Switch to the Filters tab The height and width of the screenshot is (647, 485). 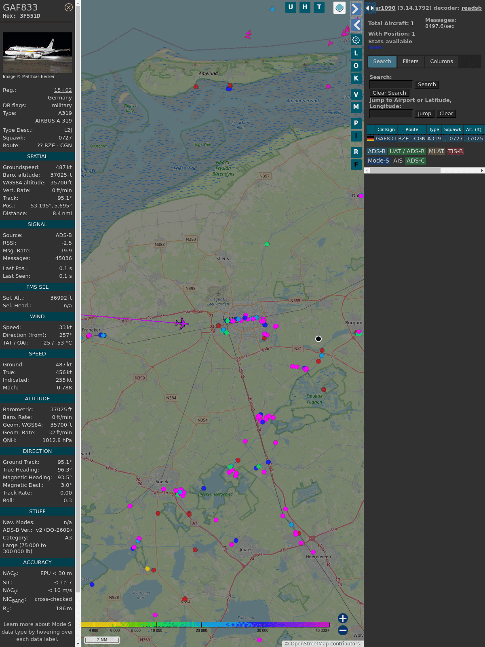pyautogui.click(x=410, y=61)
